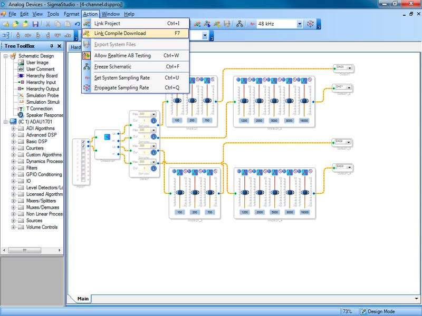Click the ADAU1701 chip icon in tree

pos(13,122)
